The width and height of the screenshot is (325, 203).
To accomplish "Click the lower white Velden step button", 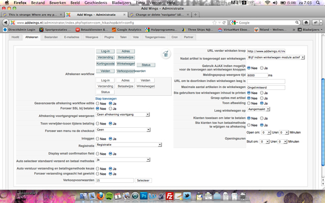I will (145, 80).
